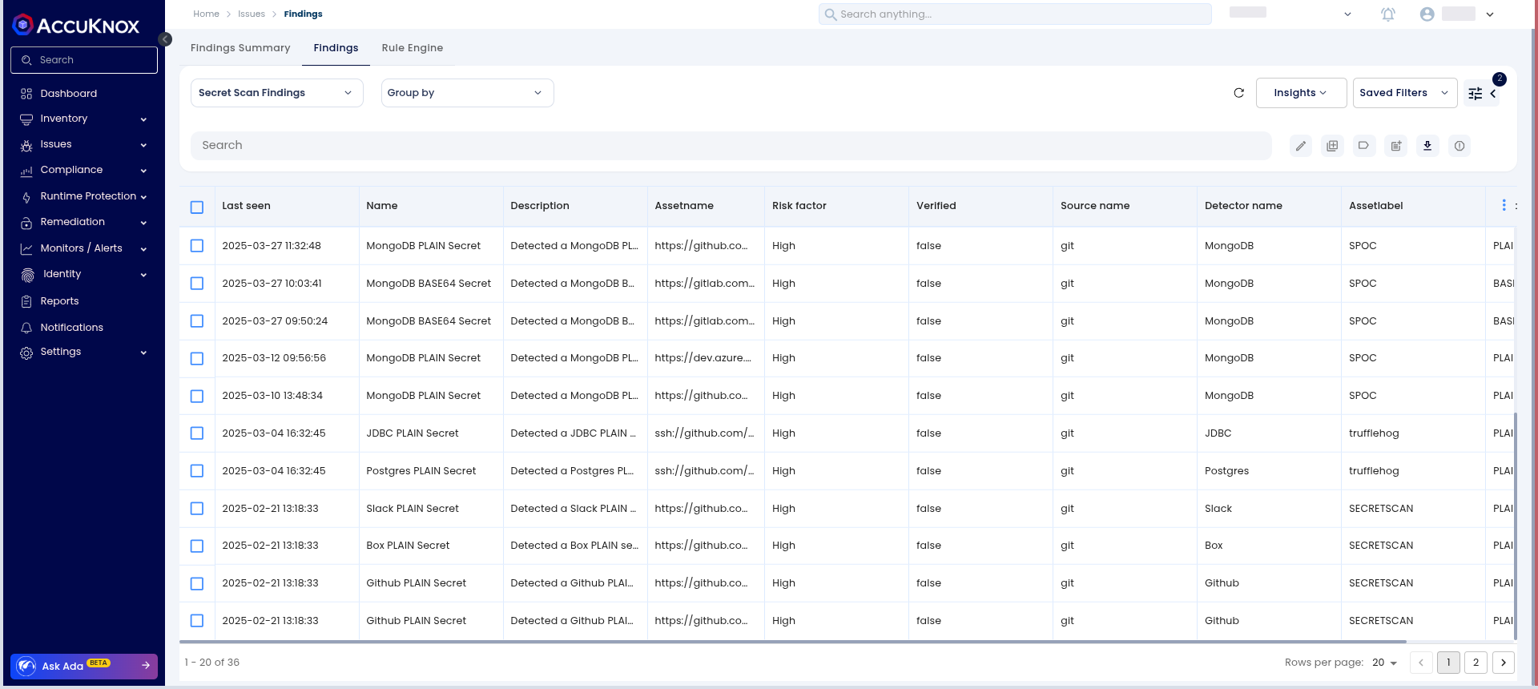
Task: Collapse the left sidebar with the arrow button
Action: [165, 39]
